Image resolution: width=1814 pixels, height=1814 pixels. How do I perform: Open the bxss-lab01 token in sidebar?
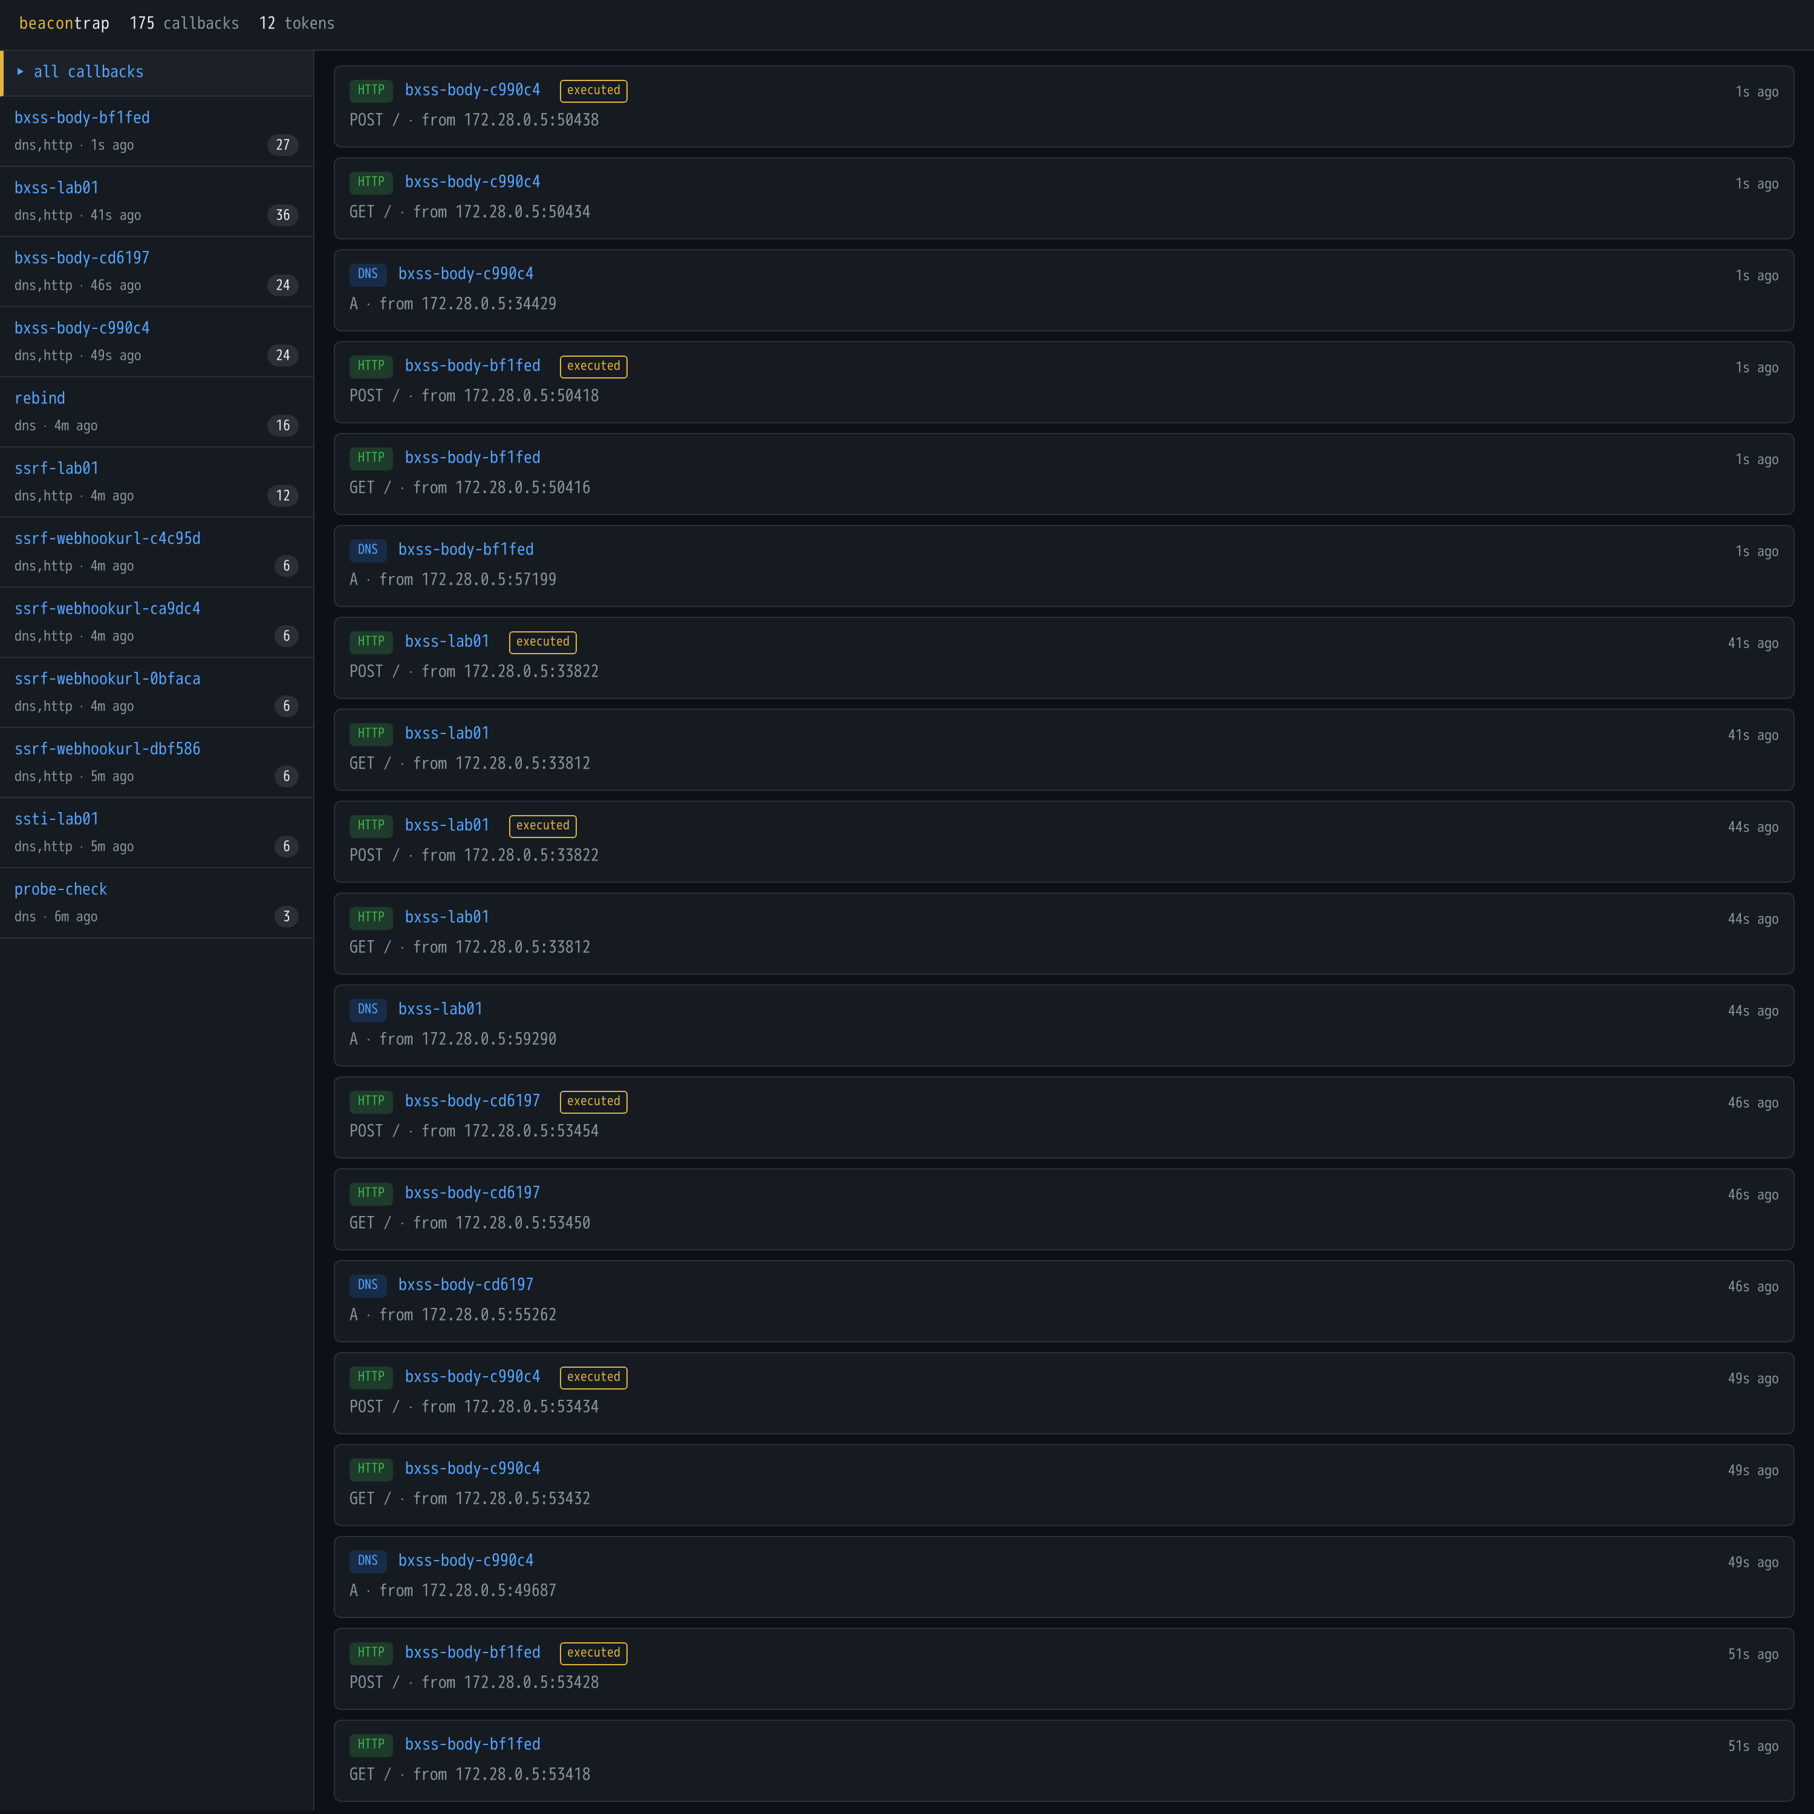click(157, 201)
